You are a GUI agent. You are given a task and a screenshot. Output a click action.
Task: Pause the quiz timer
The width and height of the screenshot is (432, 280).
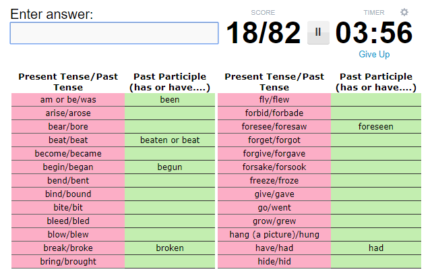318,32
